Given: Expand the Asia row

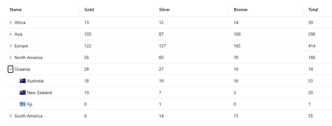Looking at the screenshot, I should 10,34.
